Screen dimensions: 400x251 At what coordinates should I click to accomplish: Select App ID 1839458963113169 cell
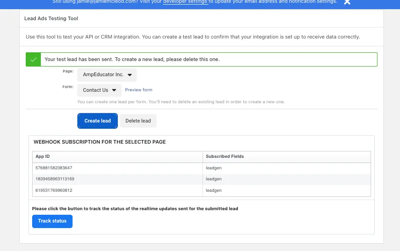[x=118, y=179]
